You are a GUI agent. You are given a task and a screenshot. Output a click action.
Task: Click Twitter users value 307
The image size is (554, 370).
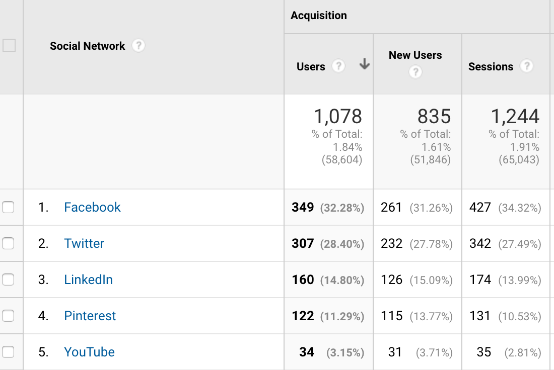(x=303, y=243)
